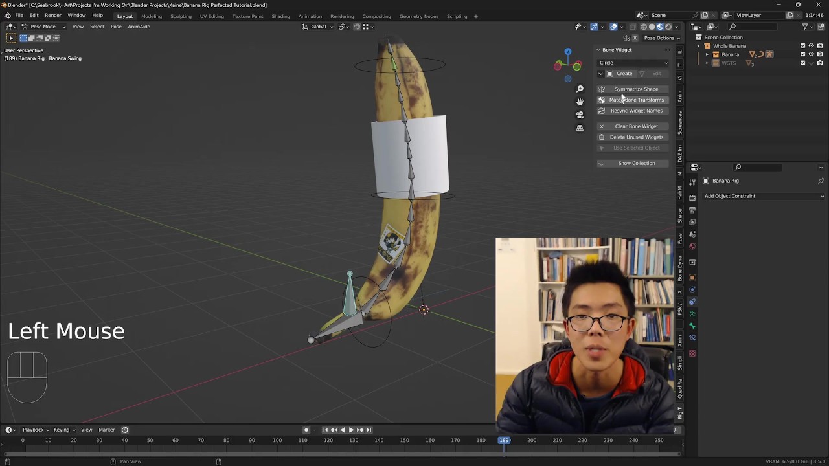Toggle auto keying record button
Image resolution: width=829 pixels, height=466 pixels.
pyautogui.click(x=306, y=430)
